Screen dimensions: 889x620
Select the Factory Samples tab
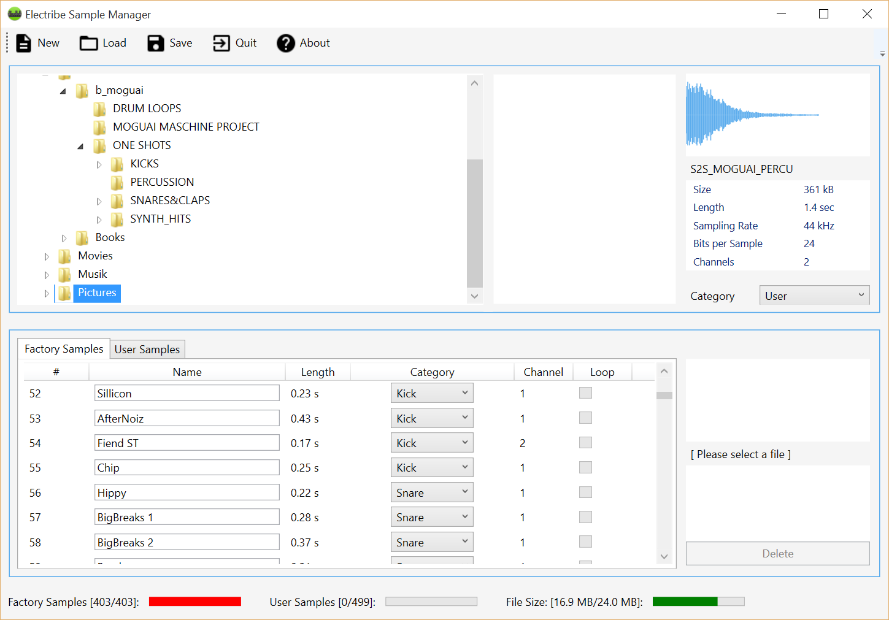[x=64, y=349]
